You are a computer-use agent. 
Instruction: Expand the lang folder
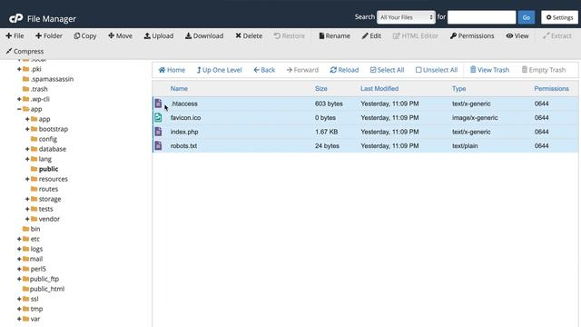point(27,159)
